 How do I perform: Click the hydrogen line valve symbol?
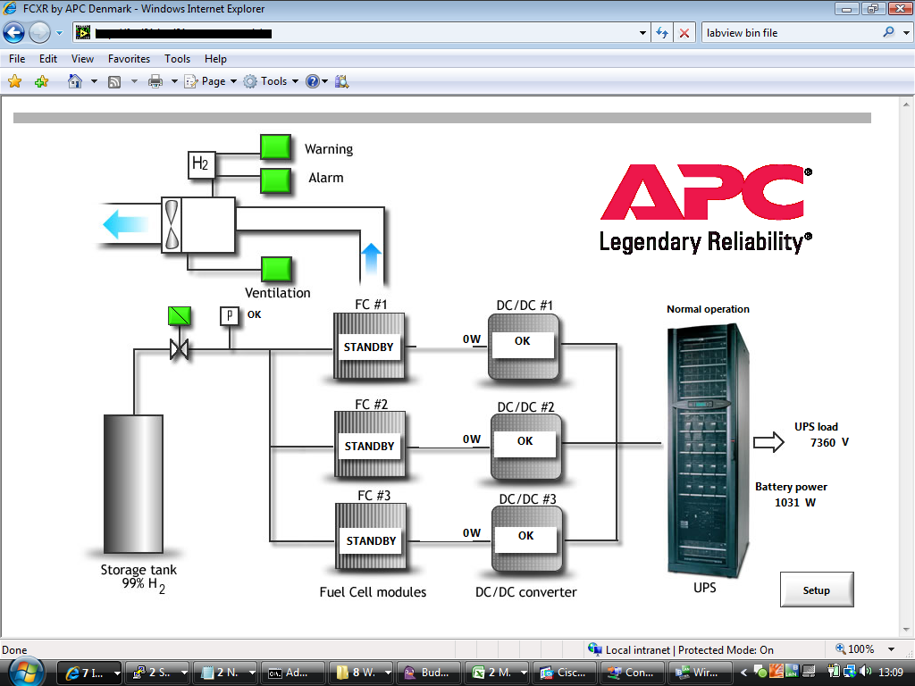[x=179, y=349]
